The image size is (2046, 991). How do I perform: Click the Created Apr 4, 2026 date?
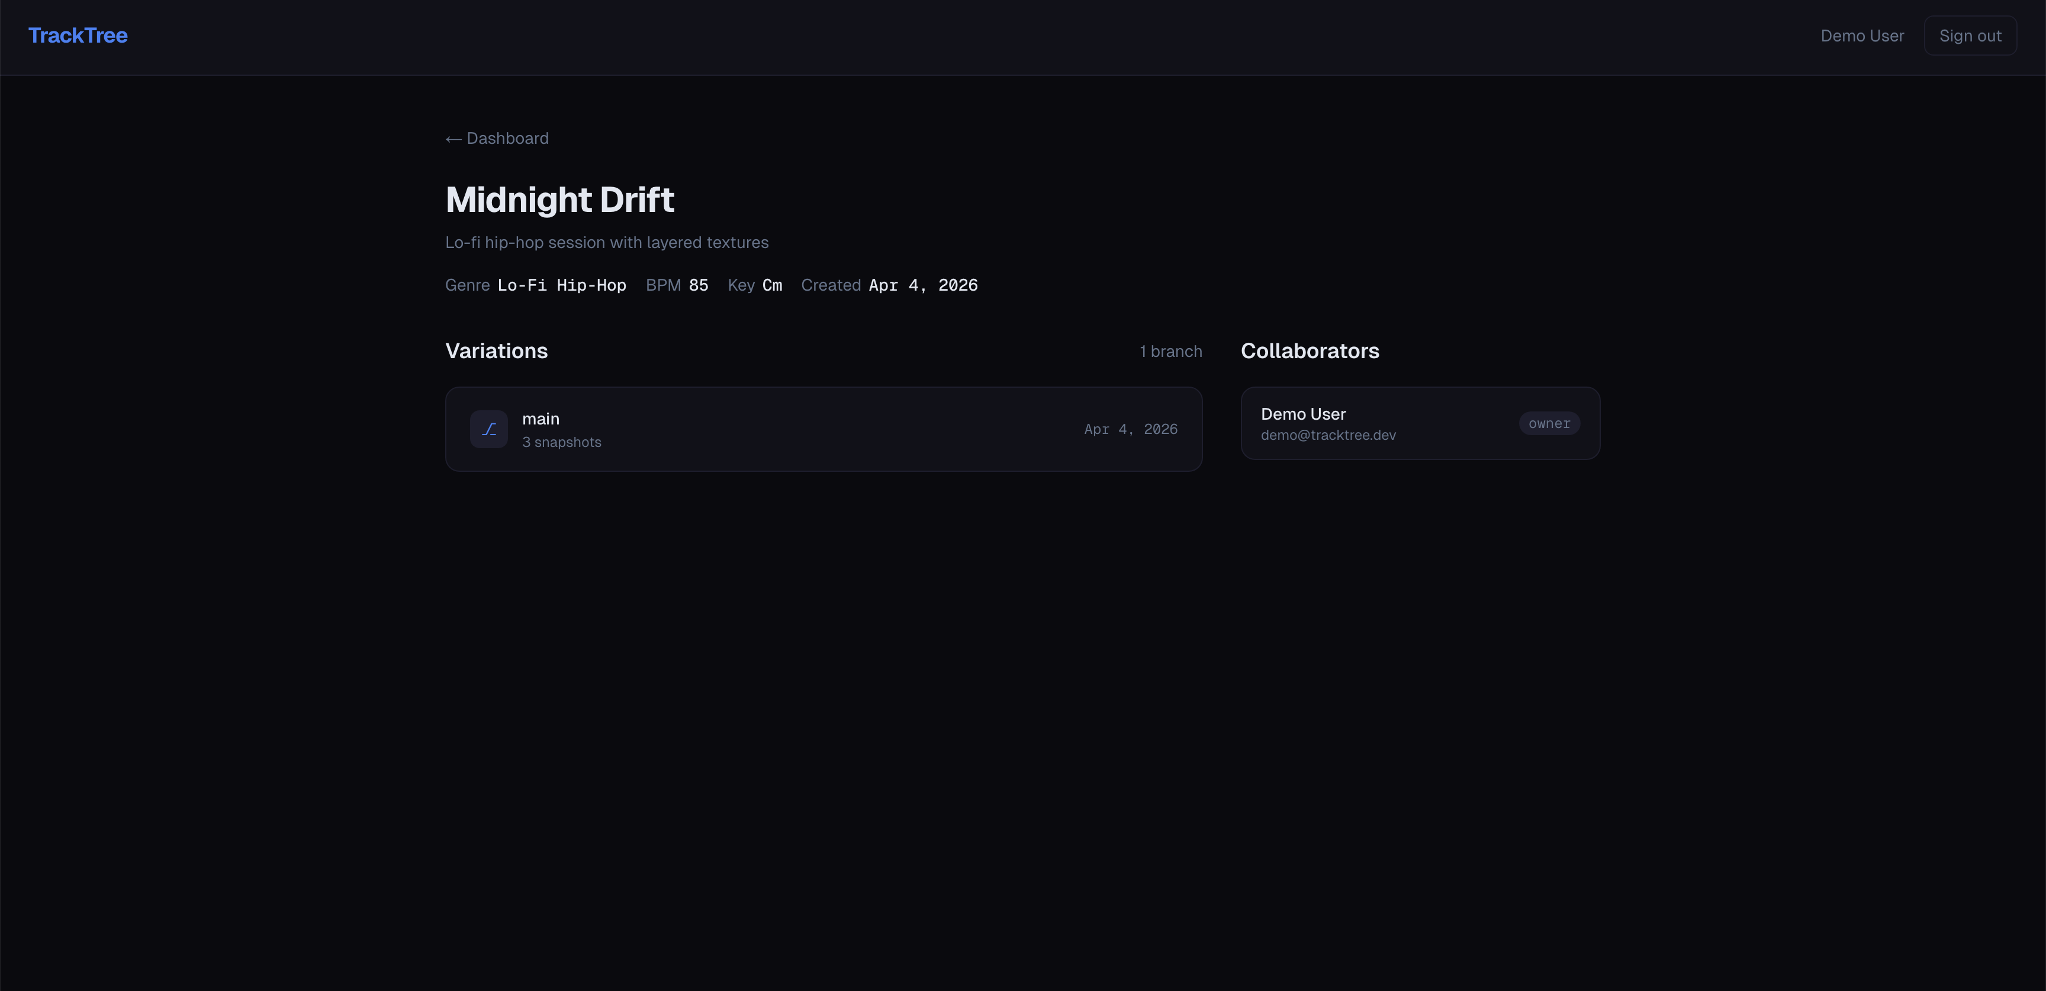[922, 285]
